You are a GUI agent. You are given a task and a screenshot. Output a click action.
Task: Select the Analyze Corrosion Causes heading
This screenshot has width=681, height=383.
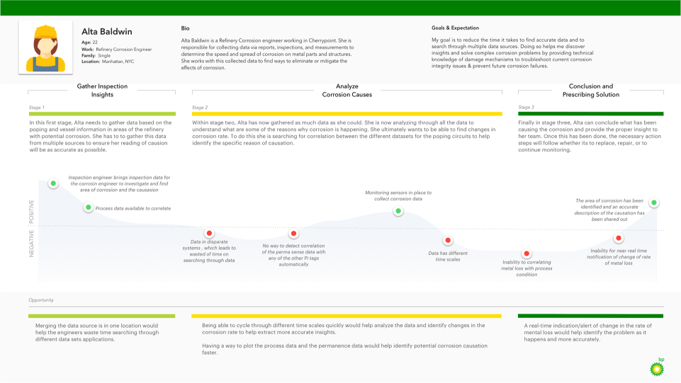click(347, 90)
